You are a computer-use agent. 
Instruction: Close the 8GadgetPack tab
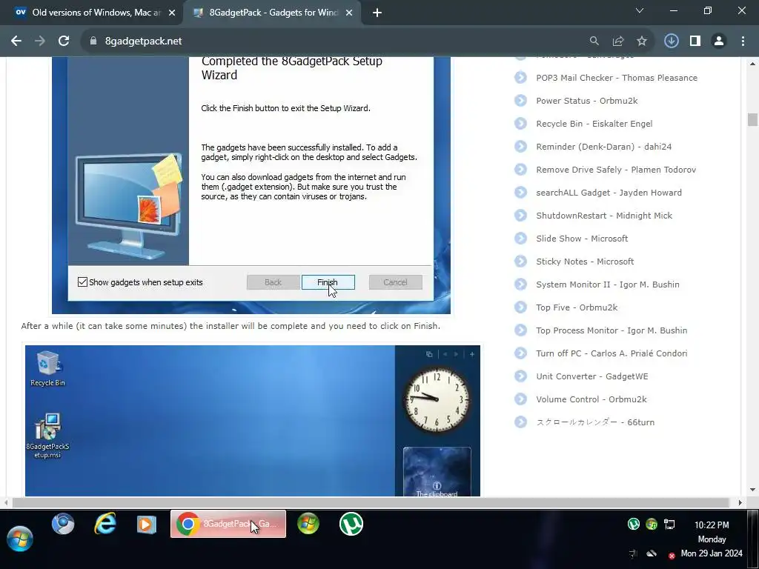(x=349, y=13)
